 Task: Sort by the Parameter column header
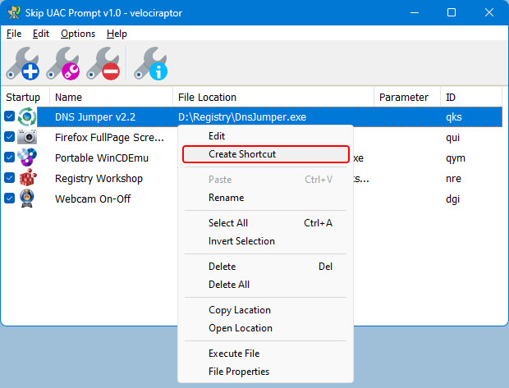[407, 97]
